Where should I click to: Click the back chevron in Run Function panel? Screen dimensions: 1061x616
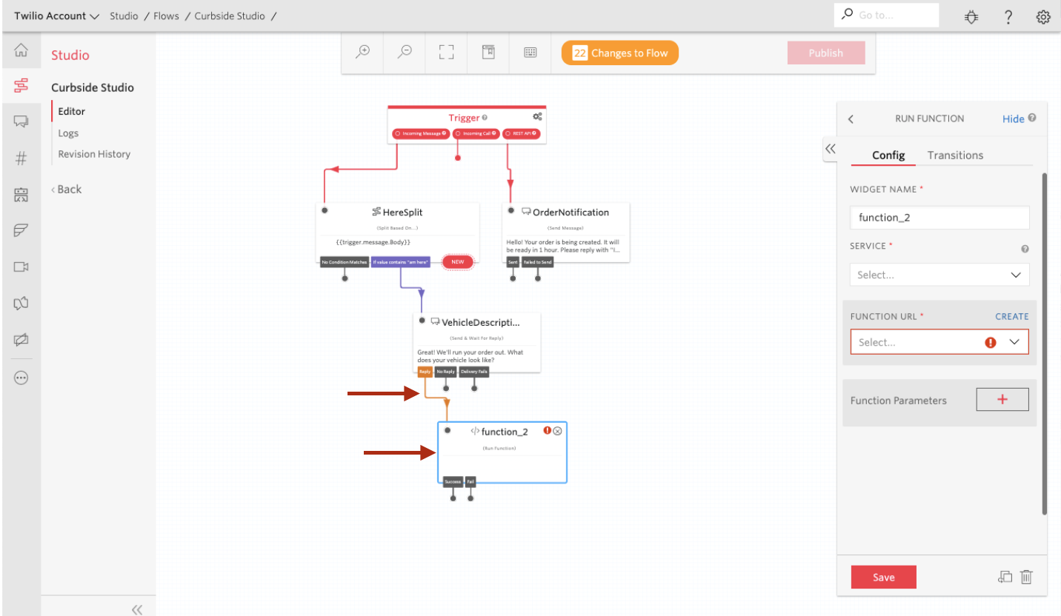click(851, 118)
